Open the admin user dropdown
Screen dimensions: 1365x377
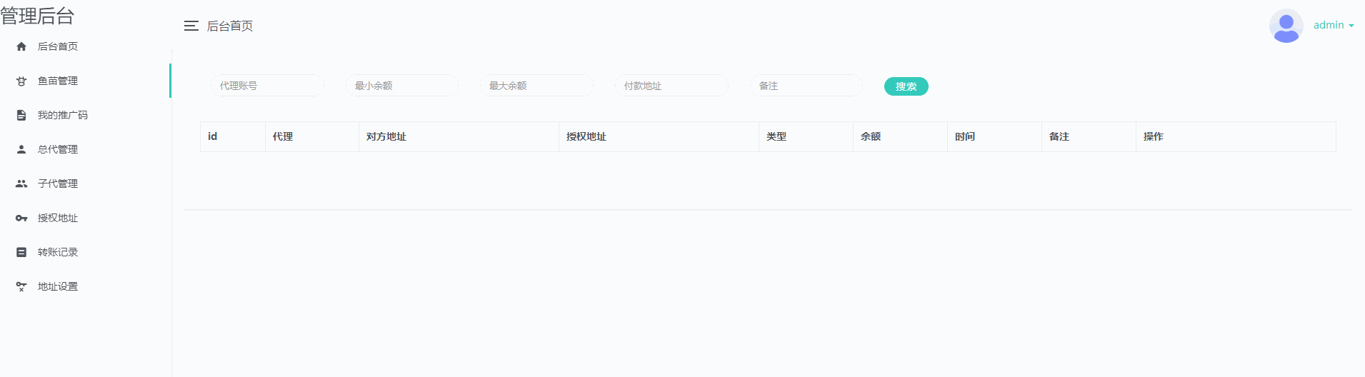click(1333, 25)
